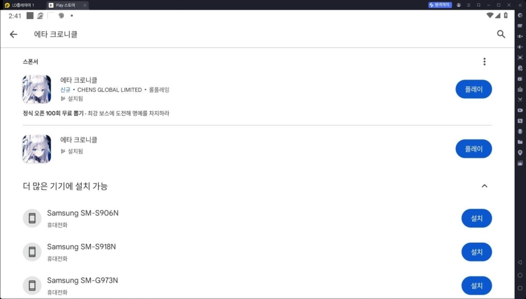Click the volume down sidebar icon
526x299 pixels.
coord(520,47)
